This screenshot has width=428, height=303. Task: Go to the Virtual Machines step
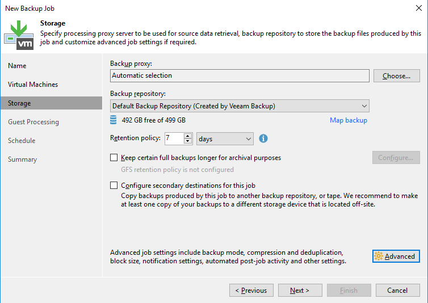tap(33, 85)
